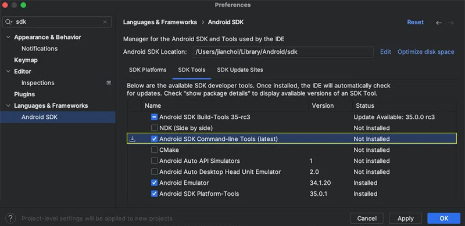Click download icon beside Command-line Tools

(x=133, y=138)
